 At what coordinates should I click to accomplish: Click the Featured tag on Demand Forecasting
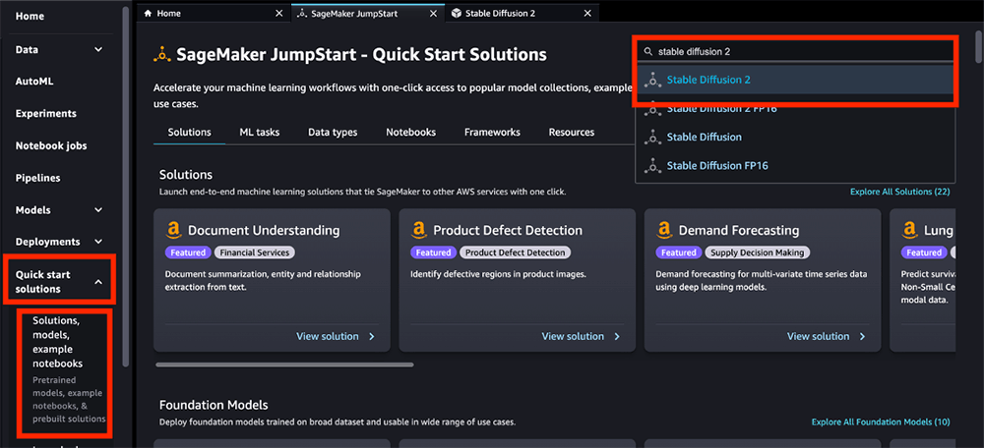[x=678, y=252]
